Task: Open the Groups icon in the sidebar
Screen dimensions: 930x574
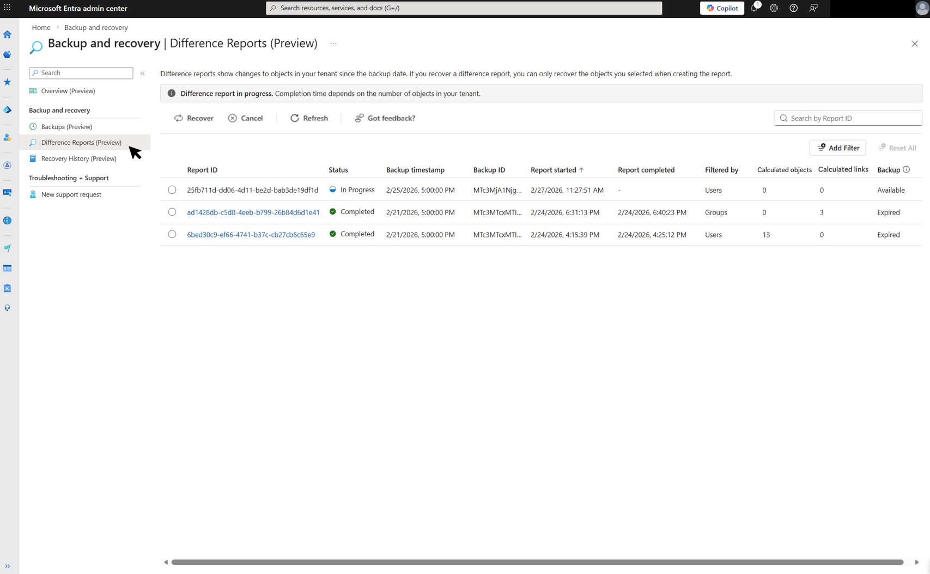Action: tap(8, 164)
